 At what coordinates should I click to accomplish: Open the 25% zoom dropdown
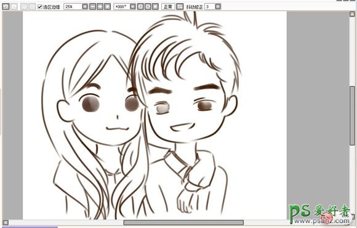pyautogui.click(x=85, y=6)
